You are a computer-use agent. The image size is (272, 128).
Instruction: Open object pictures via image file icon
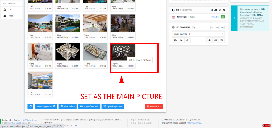point(181,40)
